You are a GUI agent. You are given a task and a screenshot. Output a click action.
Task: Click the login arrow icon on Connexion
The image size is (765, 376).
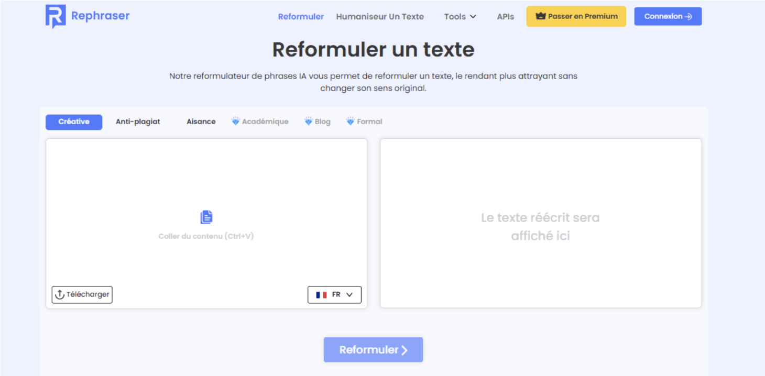click(x=688, y=16)
